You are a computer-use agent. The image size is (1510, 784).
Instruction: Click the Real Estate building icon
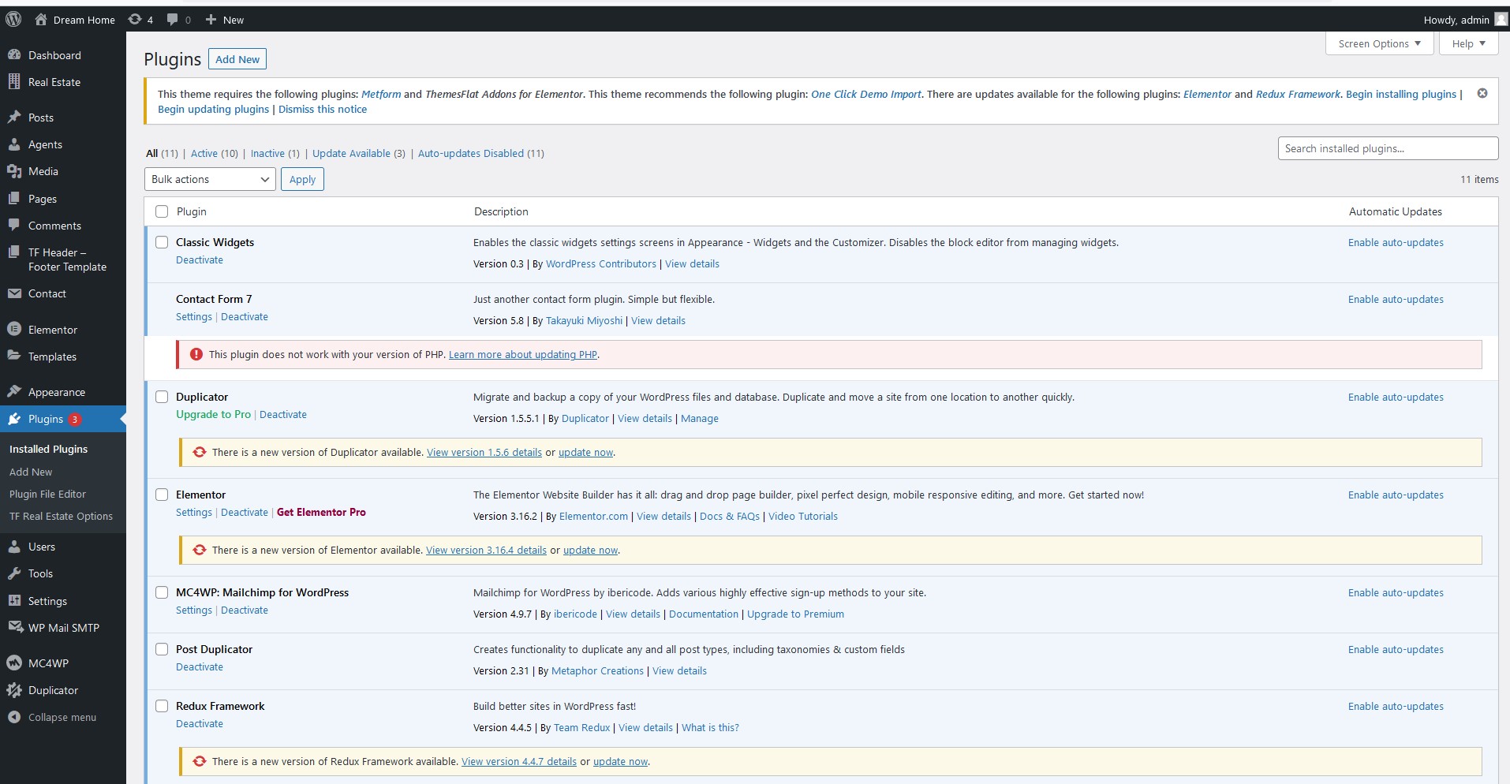click(x=14, y=81)
